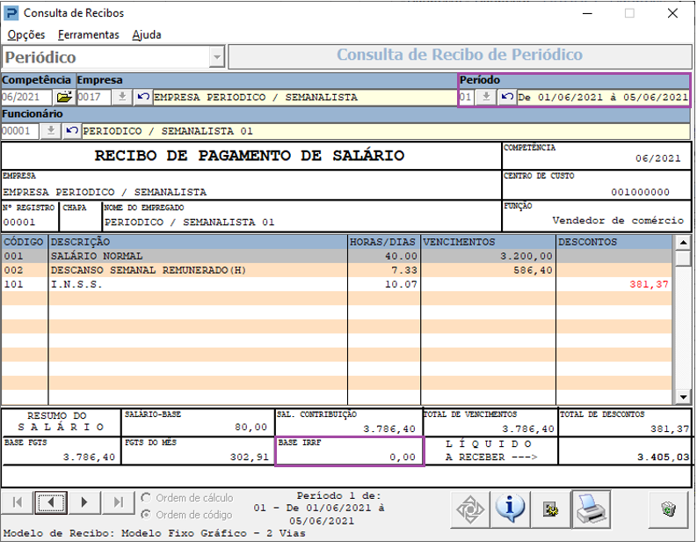Viewport: 697px width, 542px height.
Task: Go to next receipt record
Action: 84,502
